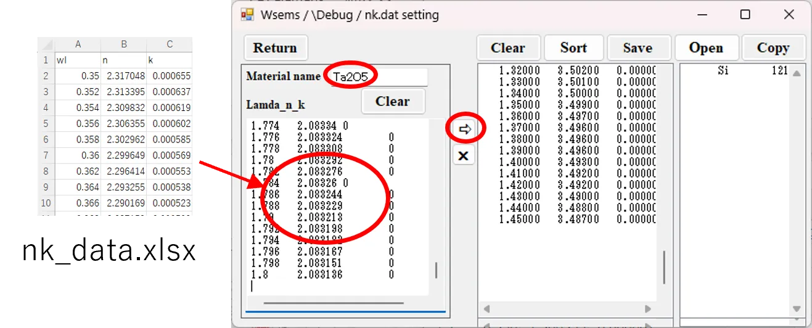Click line 1.796 2.083167 in Lamda_n_k
Image resolution: width=812 pixels, height=328 pixels.
322,252
